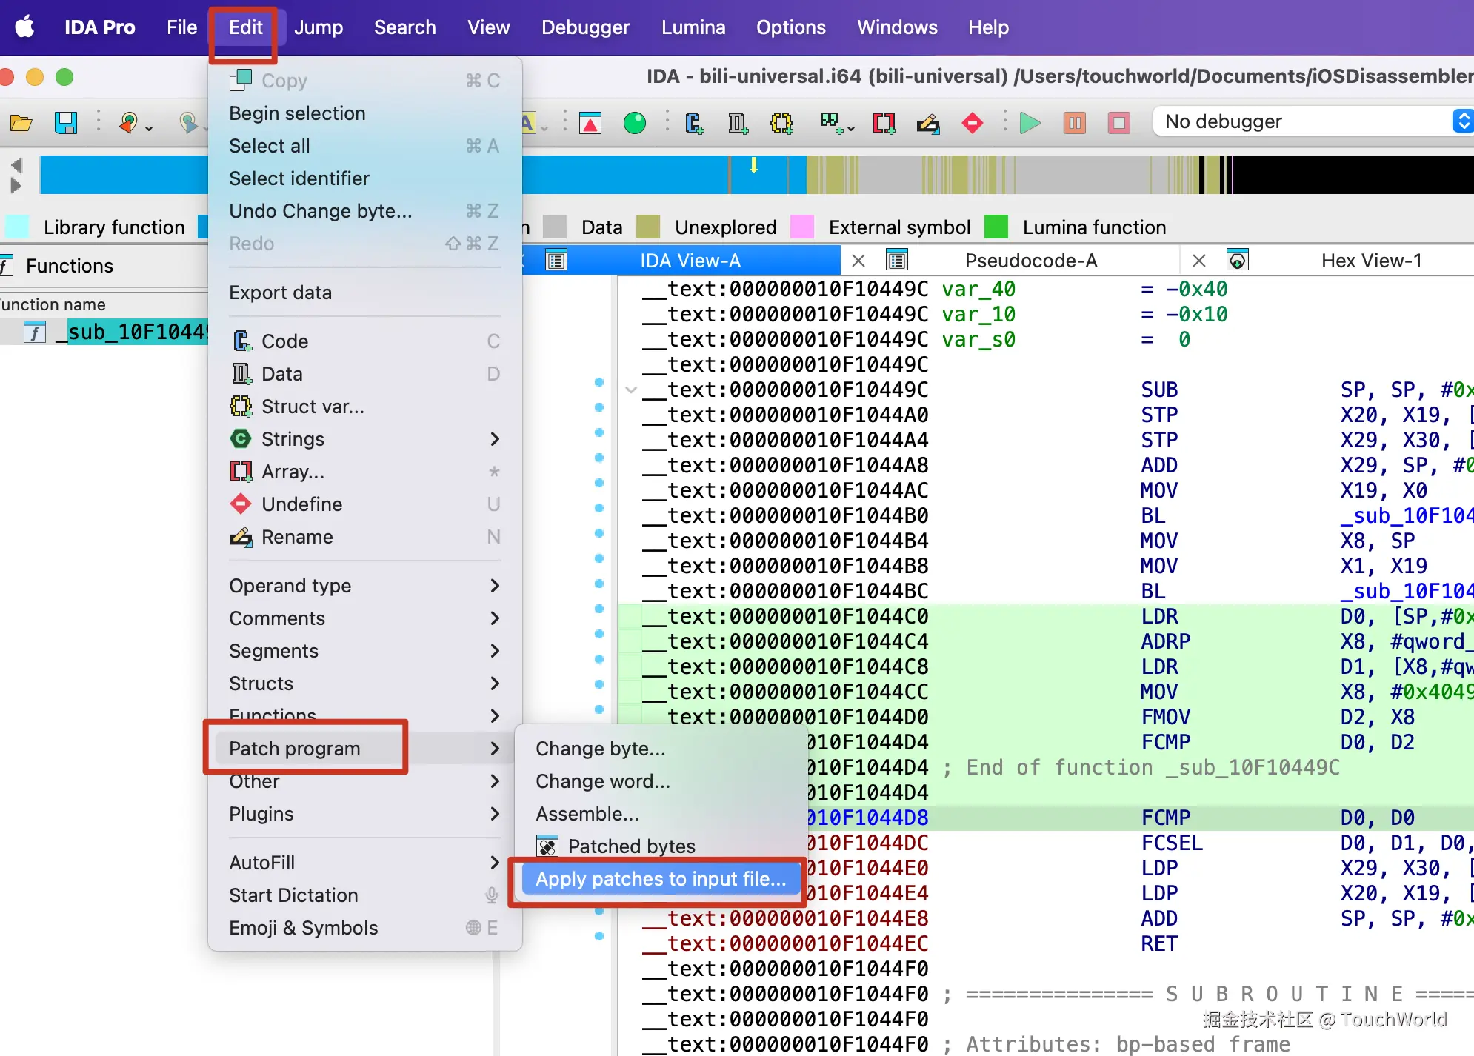The height and width of the screenshot is (1056, 1474).
Task: Select the Change byte menu entry
Action: pyautogui.click(x=600, y=749)
